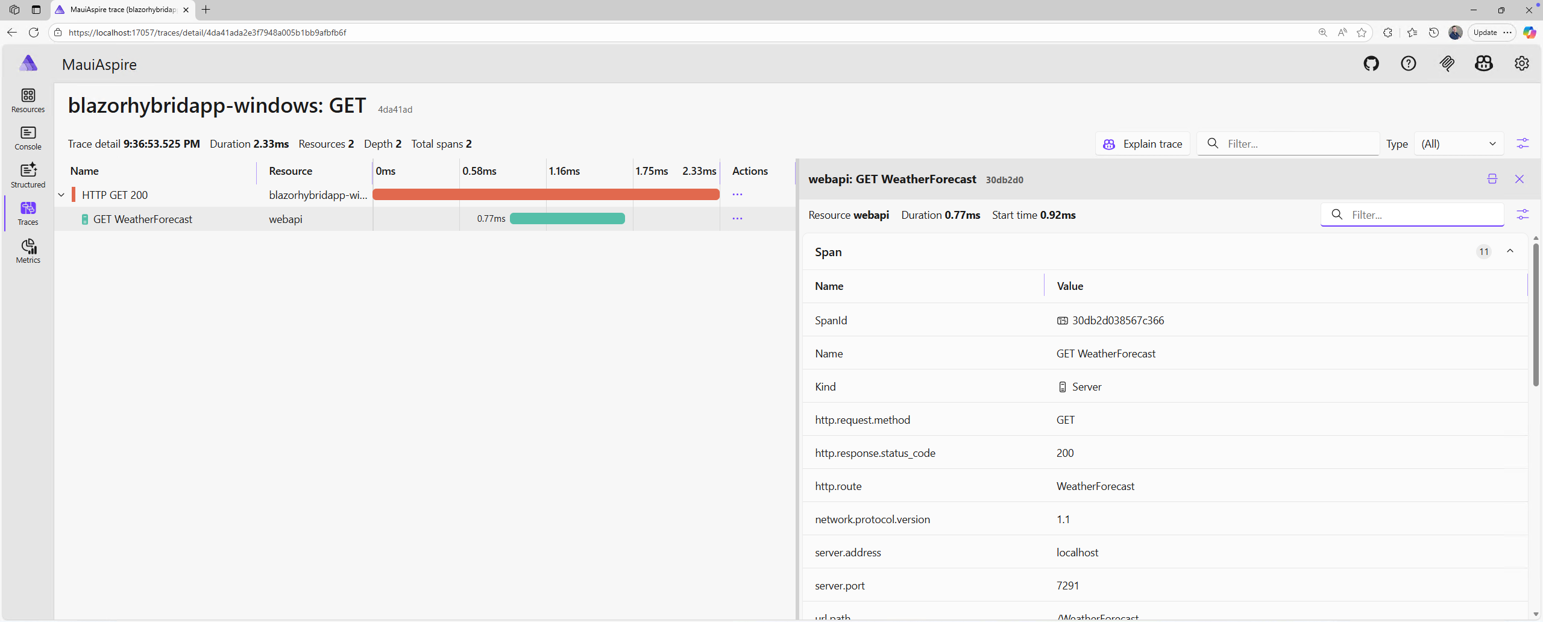The image size is (1543, 622).
Task: Click the server.address value localhost
Action: point(1077,553)
